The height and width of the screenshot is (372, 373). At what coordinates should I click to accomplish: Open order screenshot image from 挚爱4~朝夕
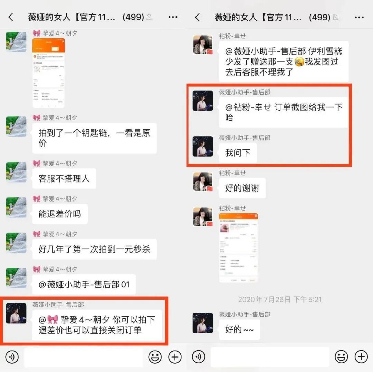pyautogui.click(x=49, y=73)
